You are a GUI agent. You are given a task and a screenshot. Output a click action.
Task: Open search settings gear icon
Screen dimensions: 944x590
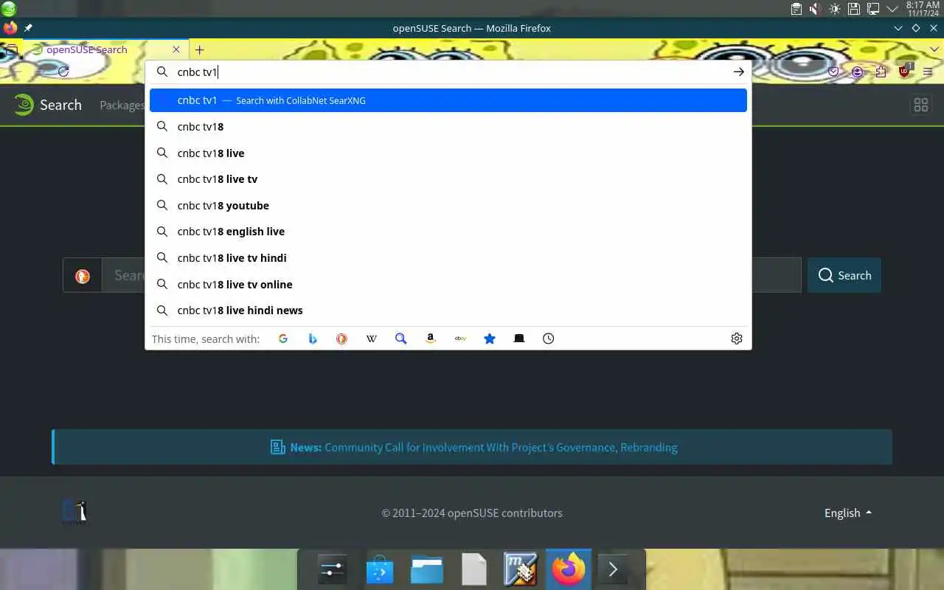click(x=737, y=339)
